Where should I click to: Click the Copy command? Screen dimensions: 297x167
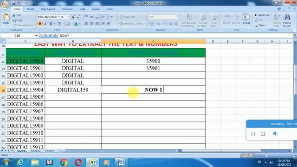pos(18,20)
